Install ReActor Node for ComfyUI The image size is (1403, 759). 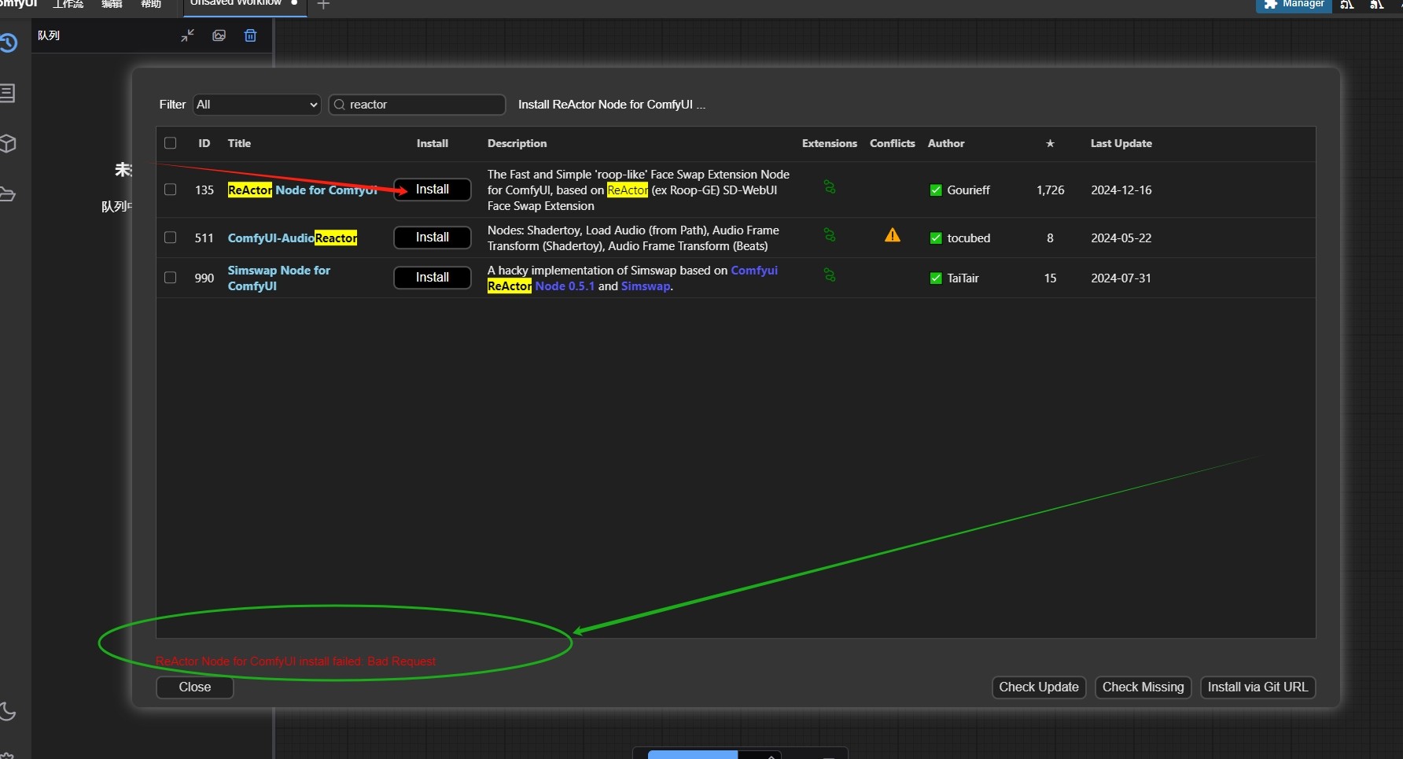click(x=433, y=190)
